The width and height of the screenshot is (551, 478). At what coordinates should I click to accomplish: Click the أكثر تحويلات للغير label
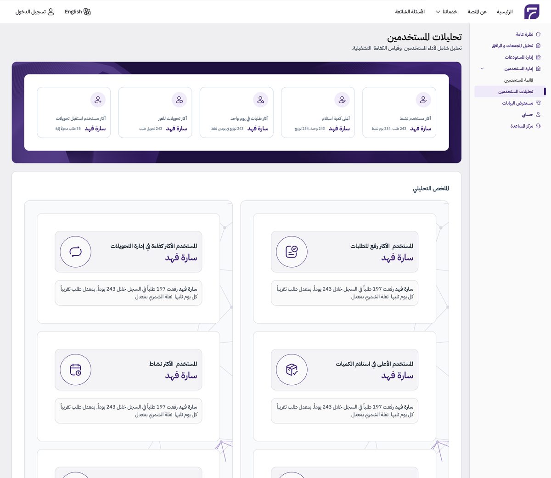[x=173, y=118]
